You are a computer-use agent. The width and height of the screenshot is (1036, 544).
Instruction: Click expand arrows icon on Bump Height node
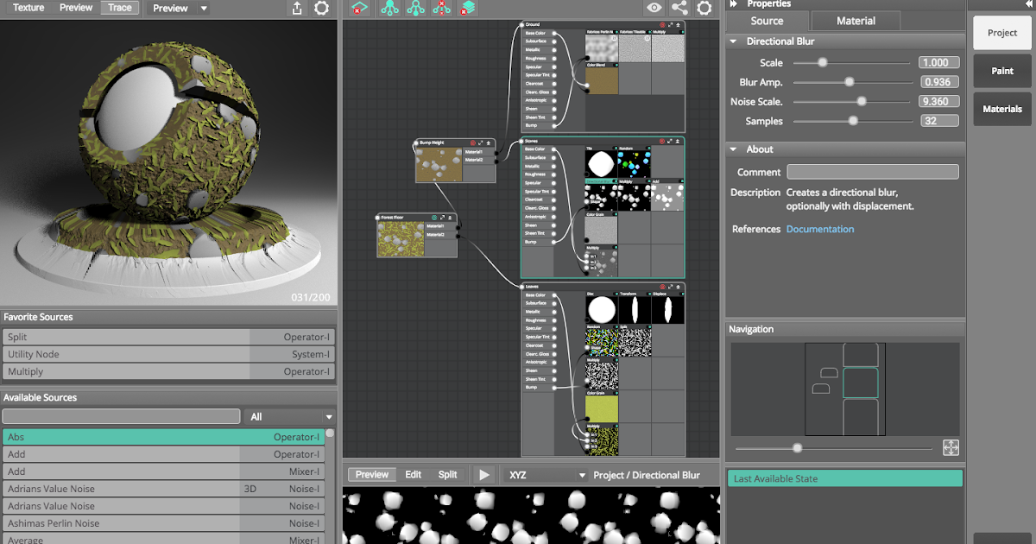[482, 142]
